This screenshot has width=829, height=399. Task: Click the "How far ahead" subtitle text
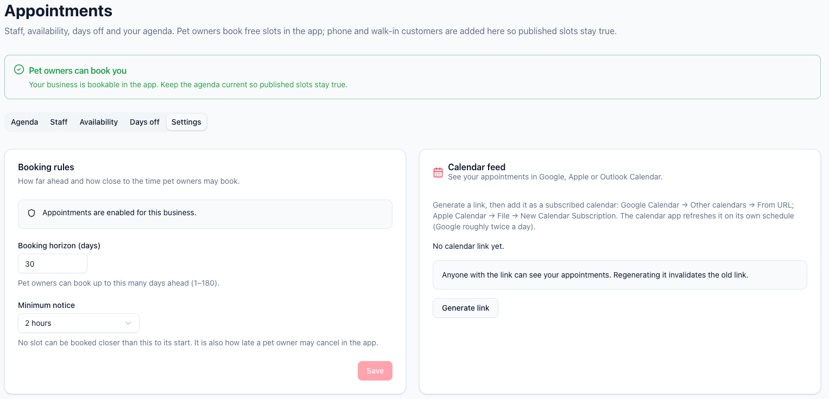point(129,181)
